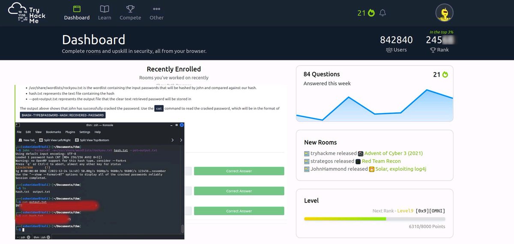Click the 'Recently Enrolled' heading
The width and height of the screenshot is (514, 244).
[x=173, y=69]
